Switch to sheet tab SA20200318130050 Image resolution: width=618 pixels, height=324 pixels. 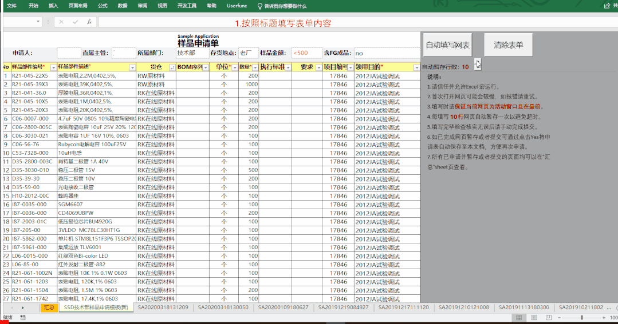[223, 307]
